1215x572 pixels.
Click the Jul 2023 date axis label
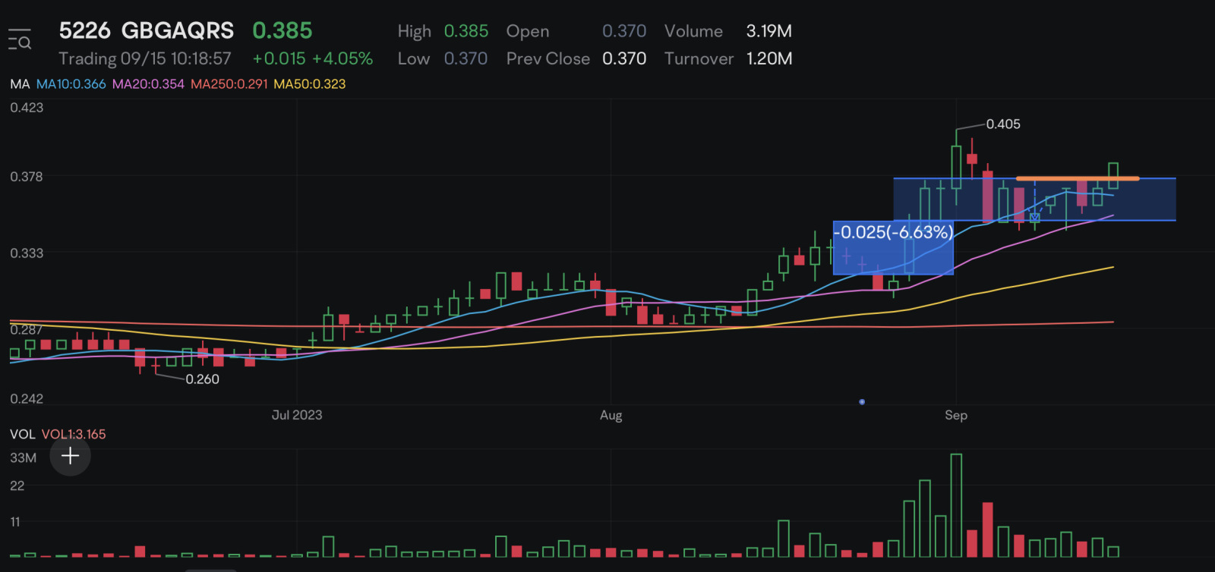click(297, 415)
